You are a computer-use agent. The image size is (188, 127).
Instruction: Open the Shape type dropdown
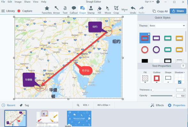[168, 79]
